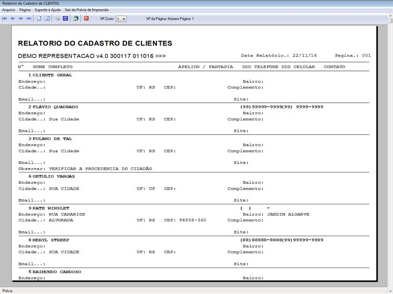
Task: Go to first page arrow icon
Action: 4,19
